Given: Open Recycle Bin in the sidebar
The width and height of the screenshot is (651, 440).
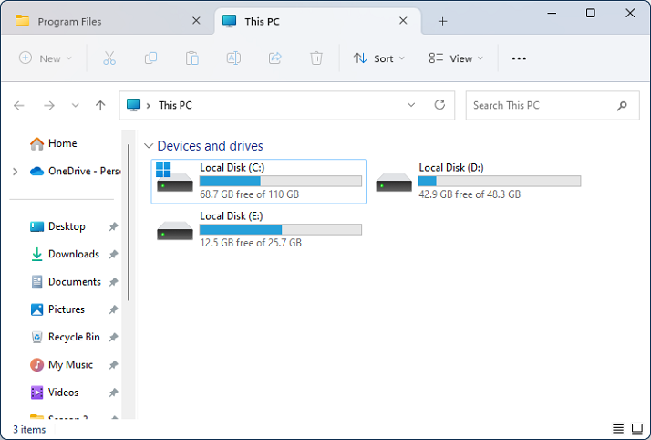Looking at the screenshot, I should tap(65, 337).
